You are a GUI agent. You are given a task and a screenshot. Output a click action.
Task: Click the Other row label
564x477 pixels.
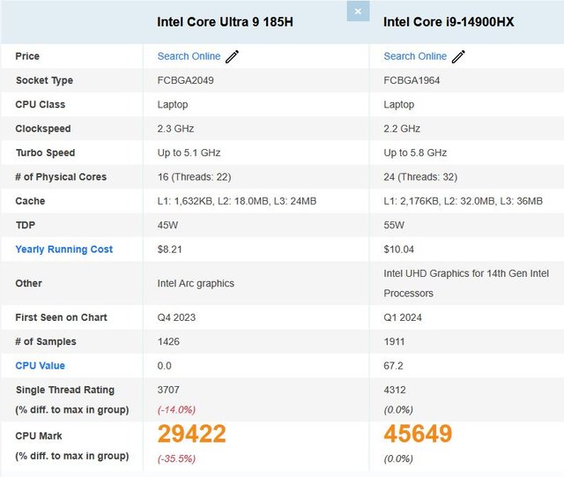pyautogui.click(x=28, y=283)
